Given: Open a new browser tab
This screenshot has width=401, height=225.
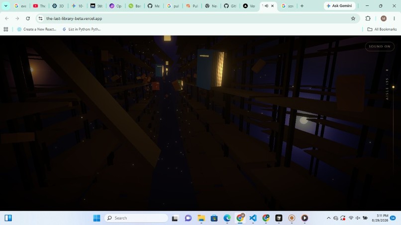Looking at the screenshot, I should coord(302,5).
